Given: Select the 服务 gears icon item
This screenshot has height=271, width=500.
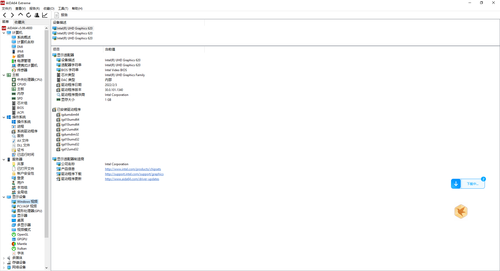Looking at the screenshot, I should [18, 136].
